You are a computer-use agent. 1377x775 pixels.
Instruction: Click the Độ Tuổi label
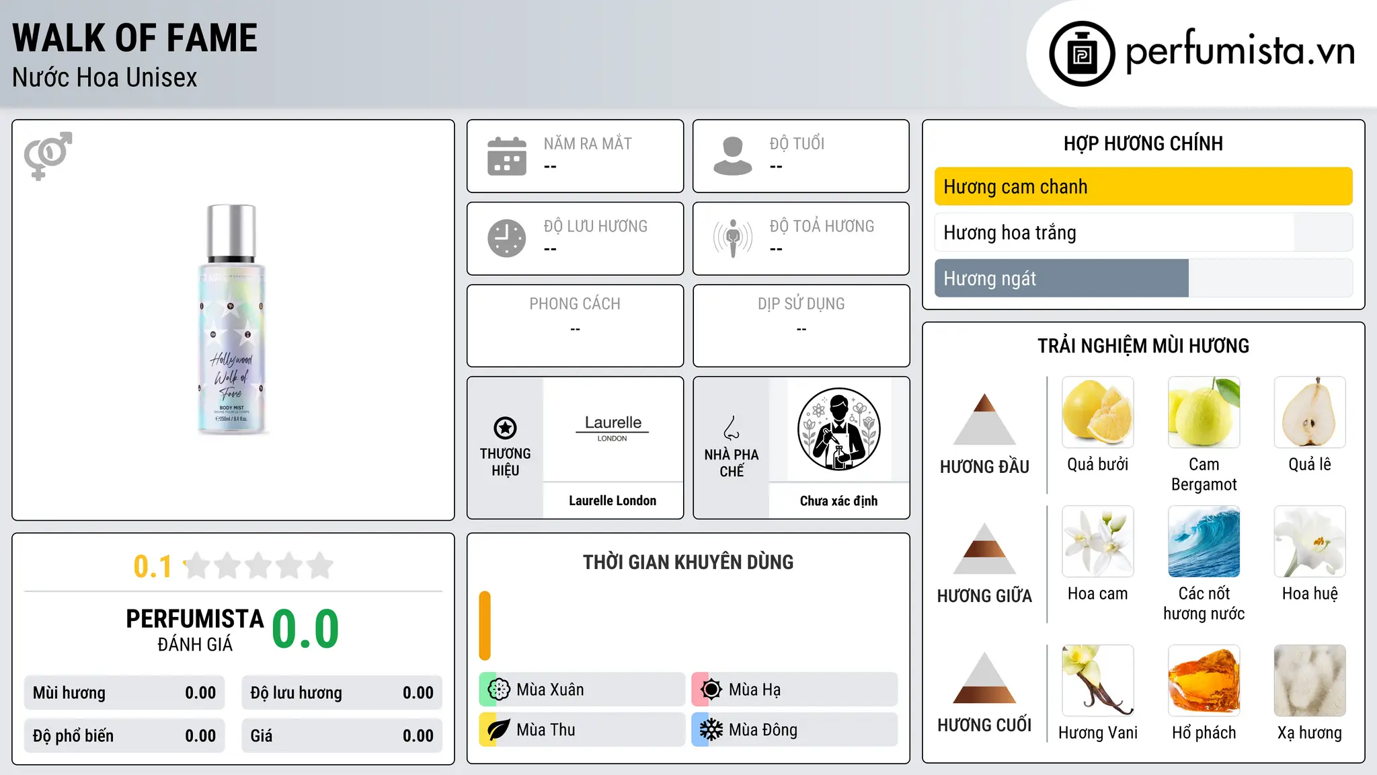click(x=797, y=143)
